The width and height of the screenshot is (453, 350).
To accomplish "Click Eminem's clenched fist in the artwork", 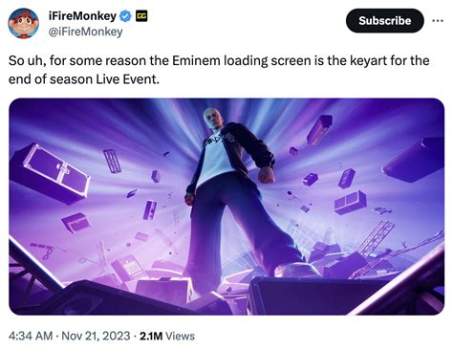I will [x=267, y=175].
